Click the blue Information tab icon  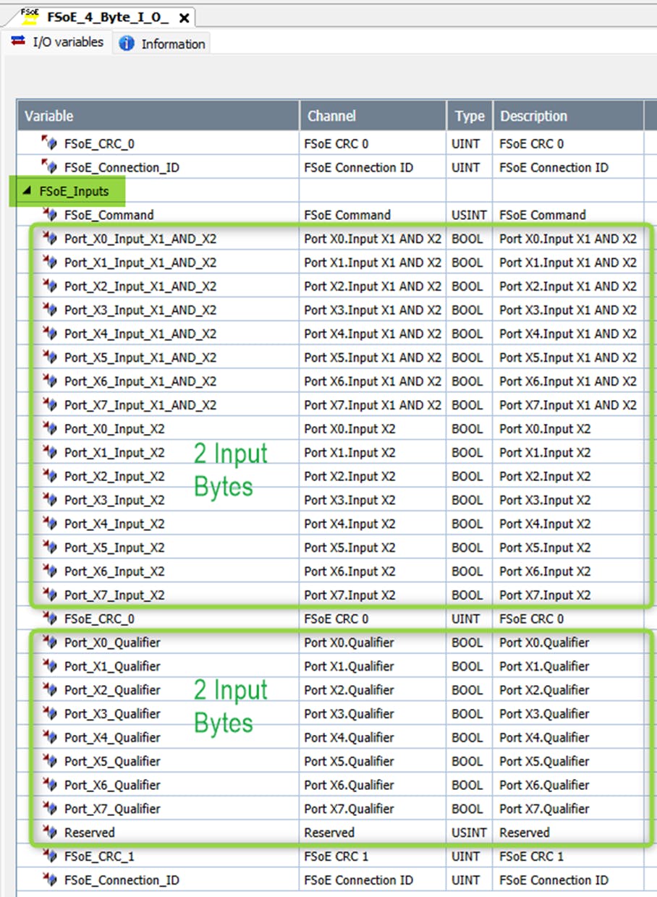click(x=127, y=43)
